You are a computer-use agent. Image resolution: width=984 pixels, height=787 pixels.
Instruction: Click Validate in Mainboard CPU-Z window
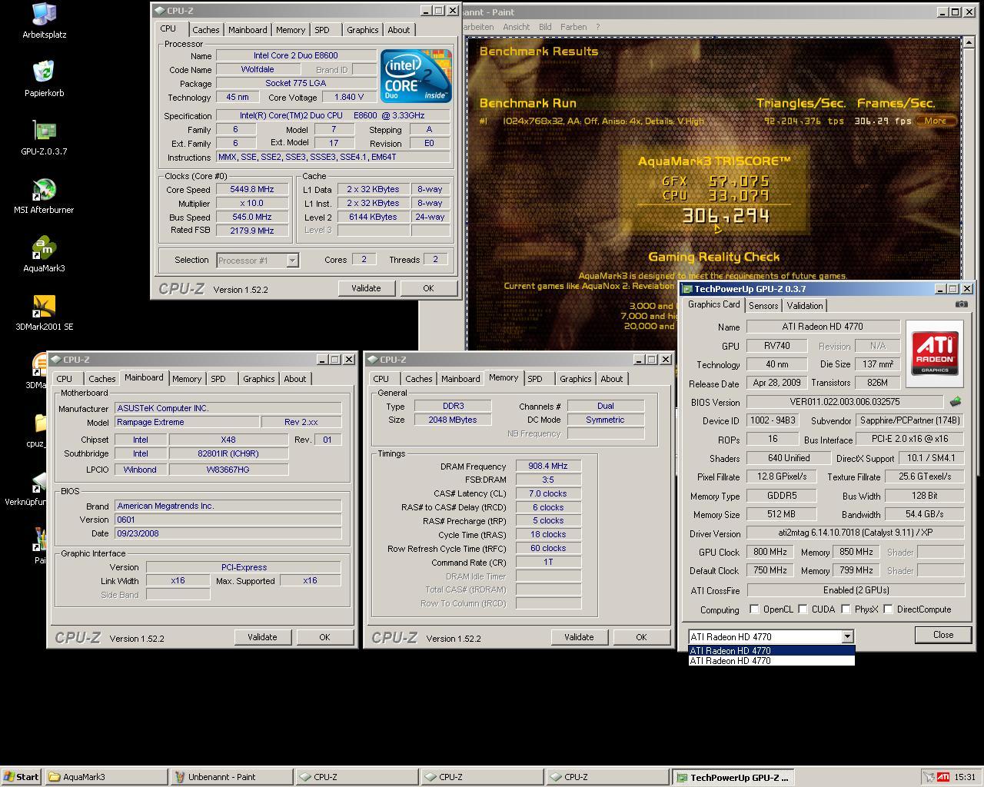262,637
